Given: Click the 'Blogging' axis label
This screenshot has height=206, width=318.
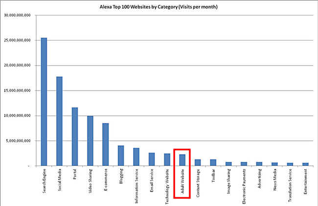Looking at the screenshot, I should coord(121,176).
